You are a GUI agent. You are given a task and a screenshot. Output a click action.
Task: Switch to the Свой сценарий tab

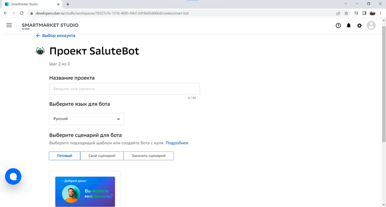[x=102, y=156]
